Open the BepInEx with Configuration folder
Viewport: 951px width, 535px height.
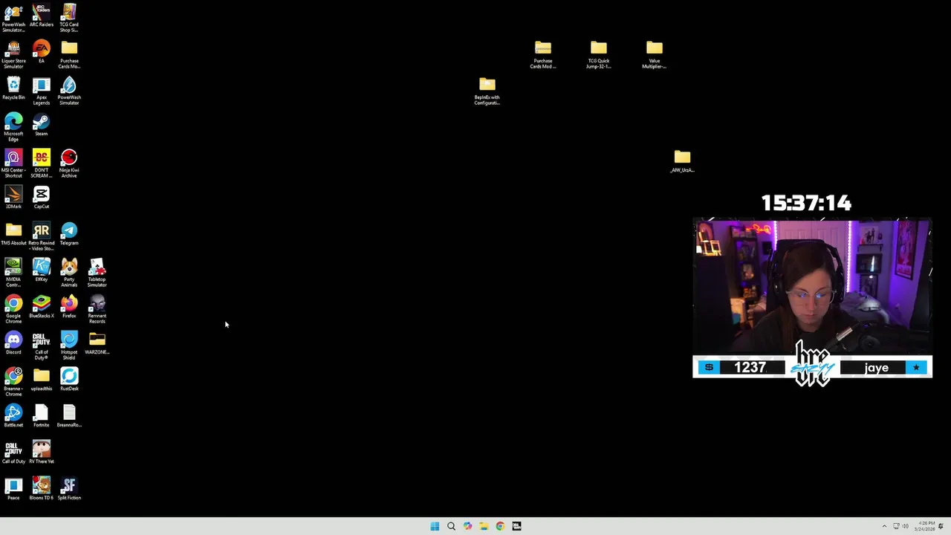tap(487, 91)
